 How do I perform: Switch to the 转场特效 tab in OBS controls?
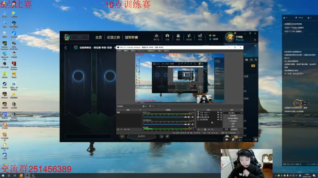tap(234, 129)
